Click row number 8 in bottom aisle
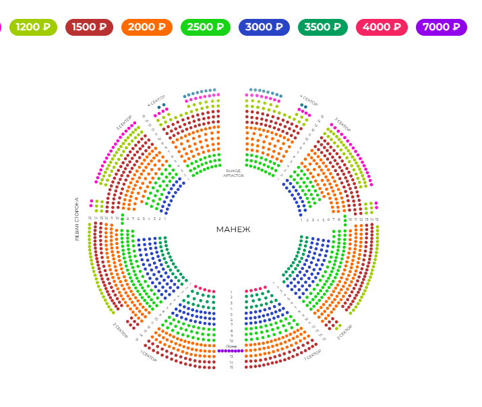The height and width of the screenshot is (407, 482). [x=231, y=331]
